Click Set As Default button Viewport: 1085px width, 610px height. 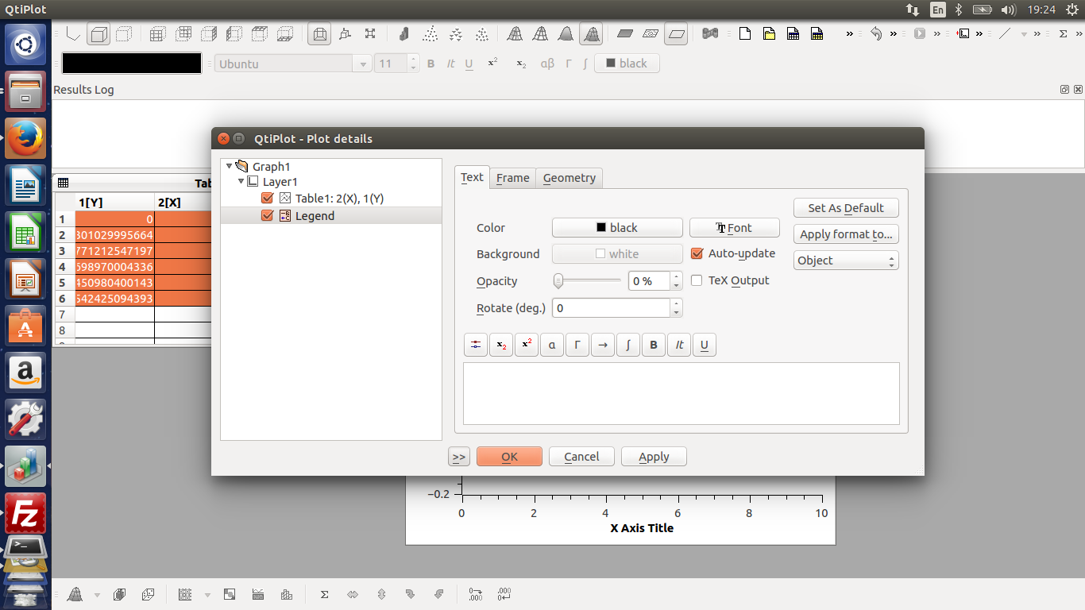[x=846, y=208]
